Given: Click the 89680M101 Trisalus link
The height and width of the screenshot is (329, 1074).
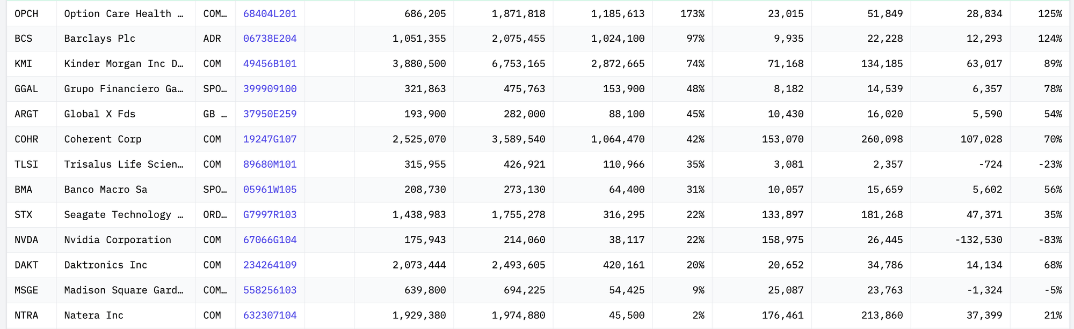Looking at the screenshot, I should coord(270,164).
